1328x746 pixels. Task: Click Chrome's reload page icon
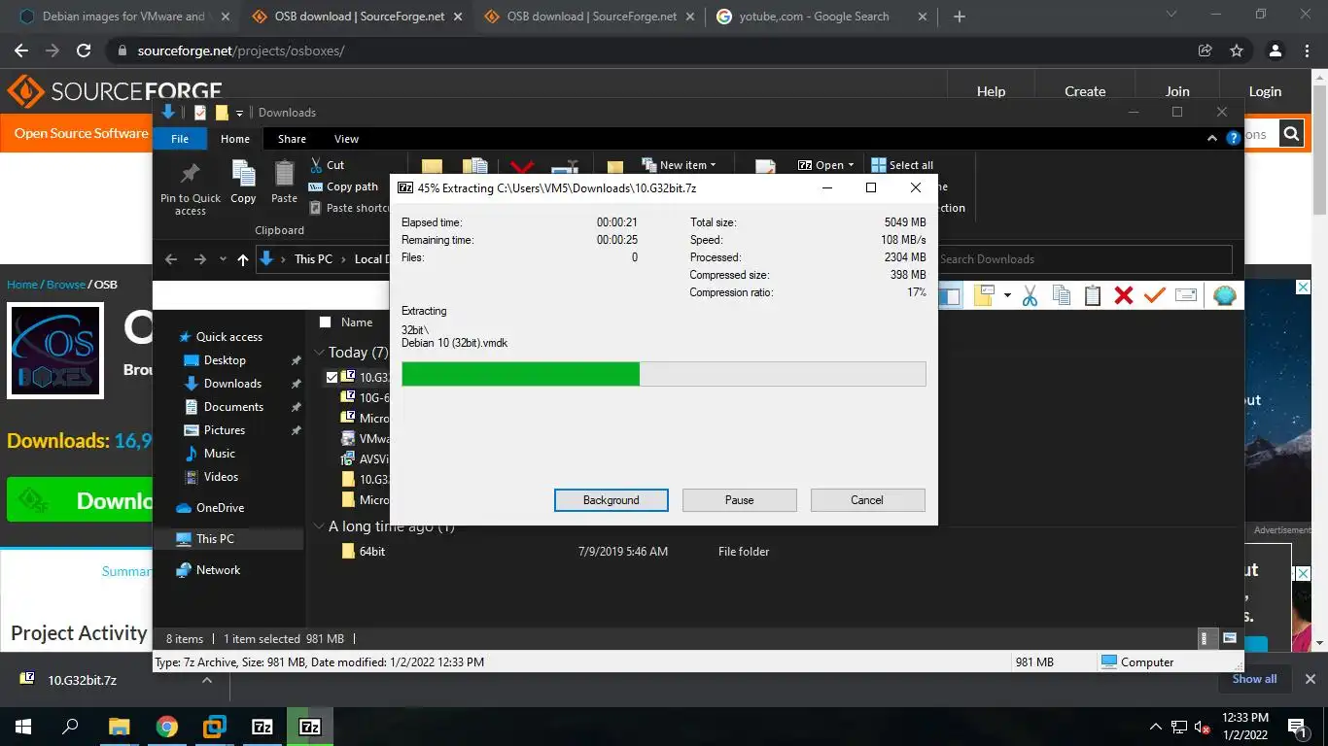pyautogui.click(x=84, y=51)
